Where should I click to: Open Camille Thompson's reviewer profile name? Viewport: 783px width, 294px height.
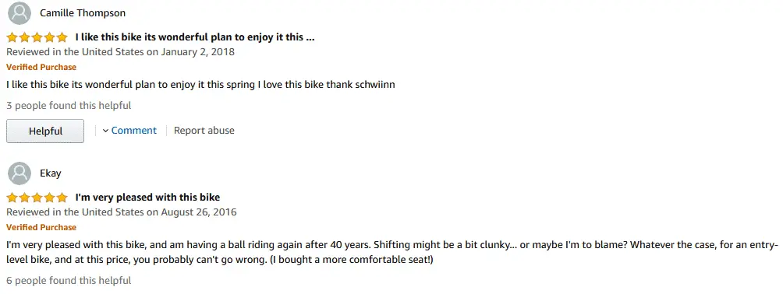pos(83,13)
